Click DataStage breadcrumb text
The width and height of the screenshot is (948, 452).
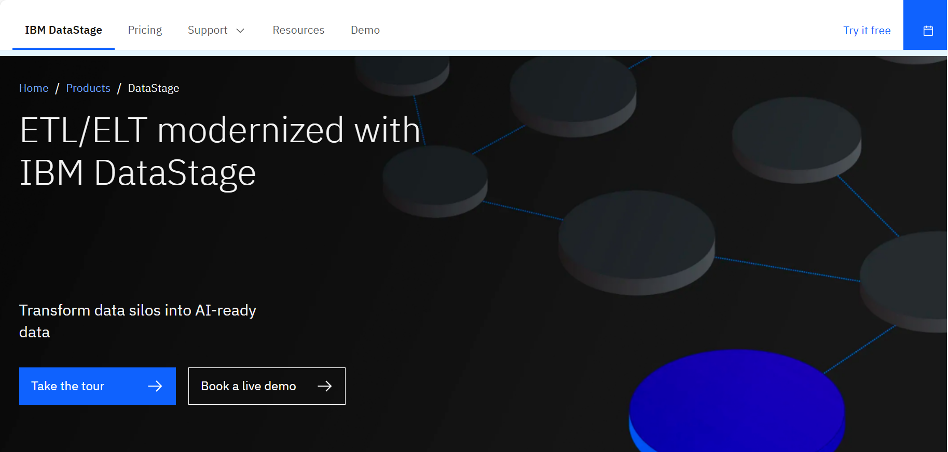pos(154,88)
